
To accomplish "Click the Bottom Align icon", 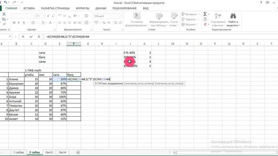I will click(69, 16).
